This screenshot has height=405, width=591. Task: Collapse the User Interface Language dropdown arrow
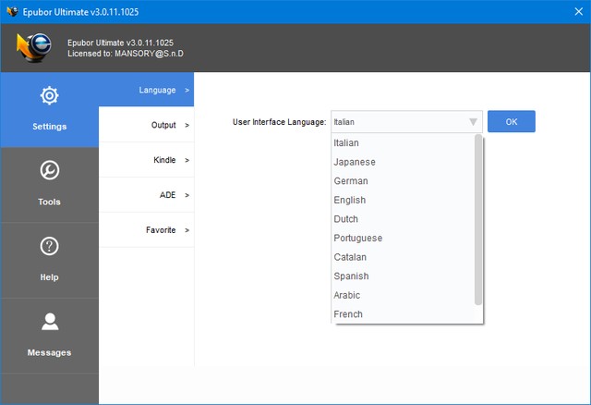pos(473,122)
